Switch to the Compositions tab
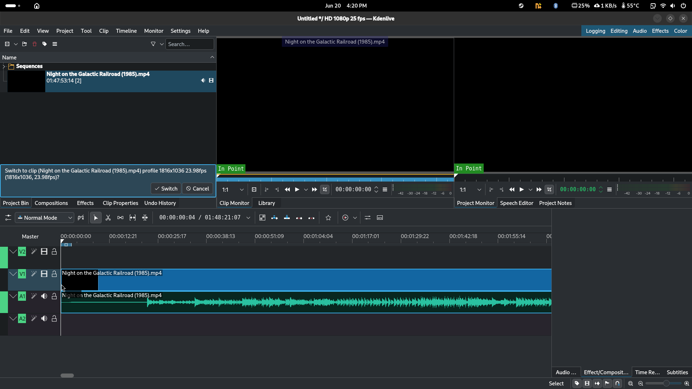This screenshot has width=692, height=389. coord(51,203)
